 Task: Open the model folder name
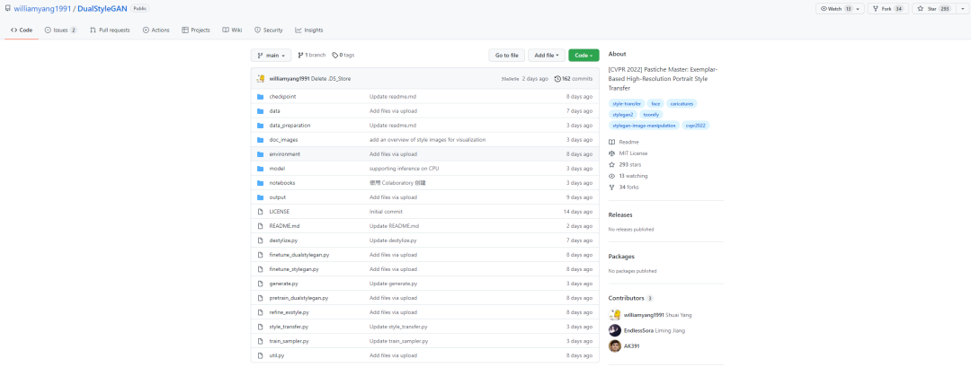pyautogui.click(x=277, y=169)
